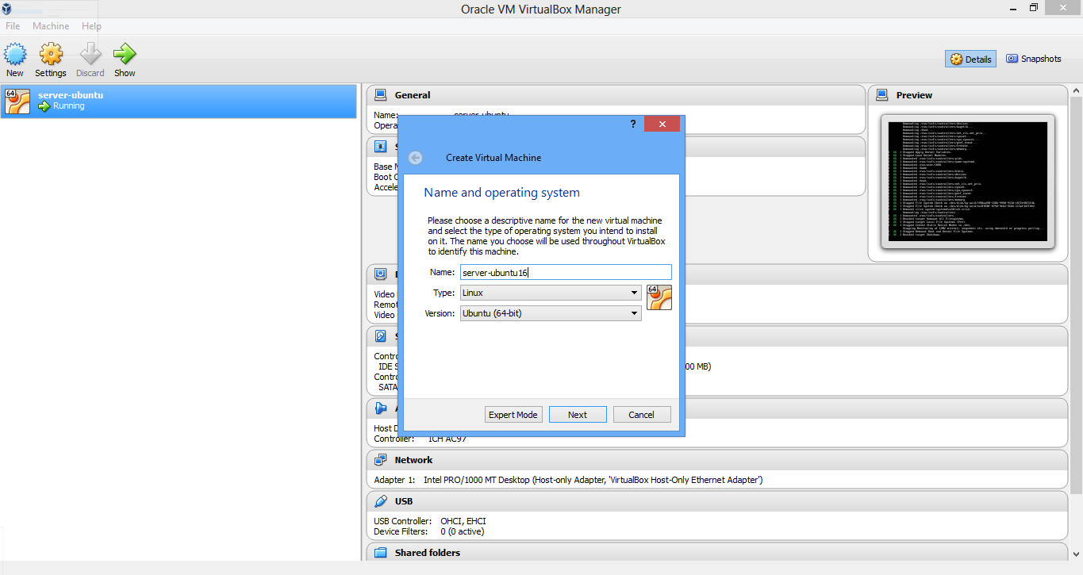Open the Type dropdown showing Linux
Screen dimensions: 1083x575
[x=551, y=293]
